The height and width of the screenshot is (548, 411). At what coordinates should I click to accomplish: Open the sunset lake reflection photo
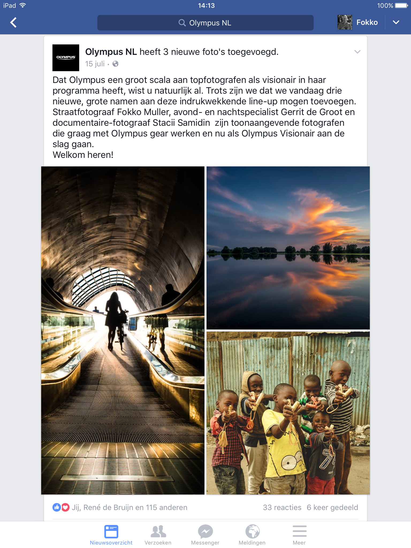(288, 248)
